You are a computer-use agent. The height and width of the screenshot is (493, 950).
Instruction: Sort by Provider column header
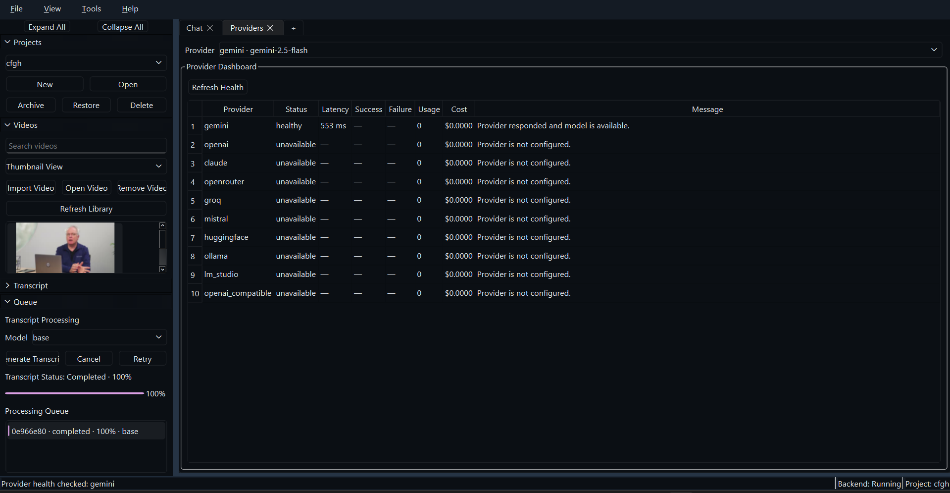(238, 109)
